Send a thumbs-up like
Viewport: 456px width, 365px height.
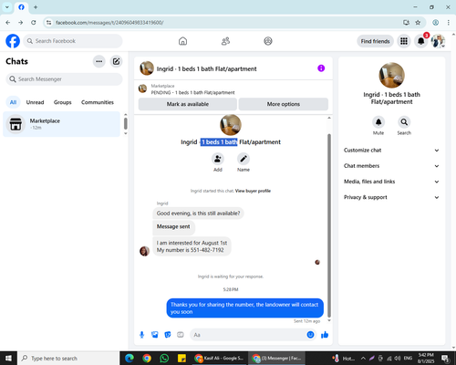click(325, 335)
